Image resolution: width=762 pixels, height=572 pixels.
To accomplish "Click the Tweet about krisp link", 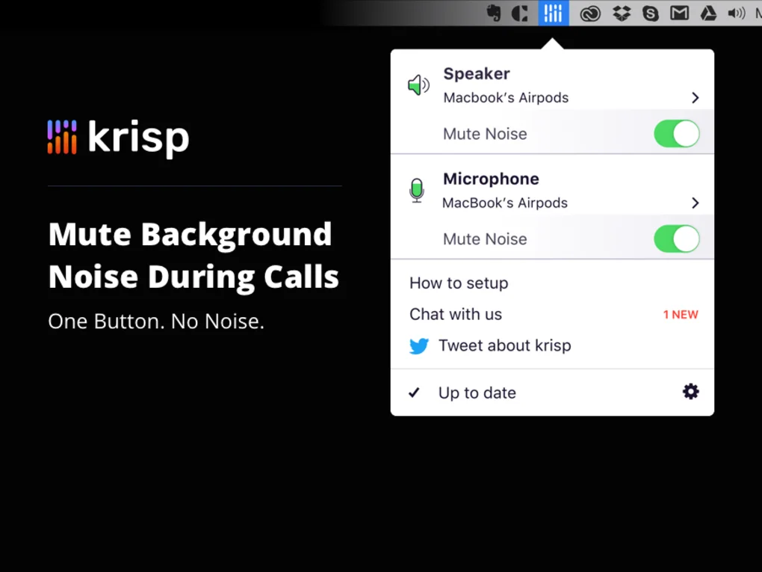I will (506, 345).
